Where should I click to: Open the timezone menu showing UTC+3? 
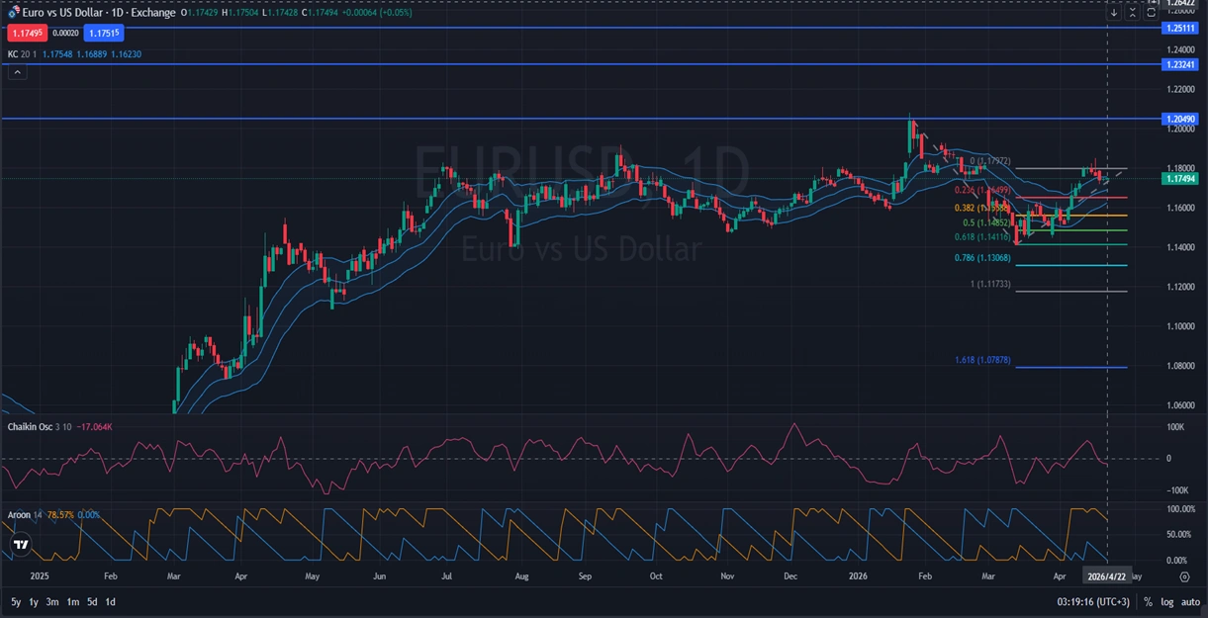click(x=1094, y=602)
